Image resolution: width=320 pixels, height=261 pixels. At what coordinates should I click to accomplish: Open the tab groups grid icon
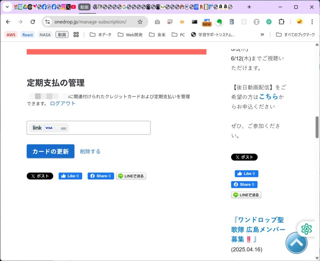coord(76,35)
